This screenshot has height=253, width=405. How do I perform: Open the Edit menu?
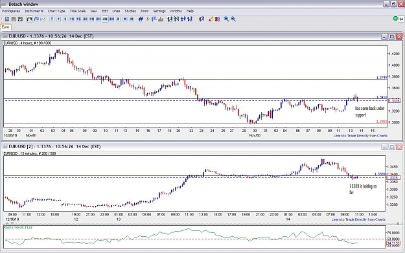click(x=104, y=11)
